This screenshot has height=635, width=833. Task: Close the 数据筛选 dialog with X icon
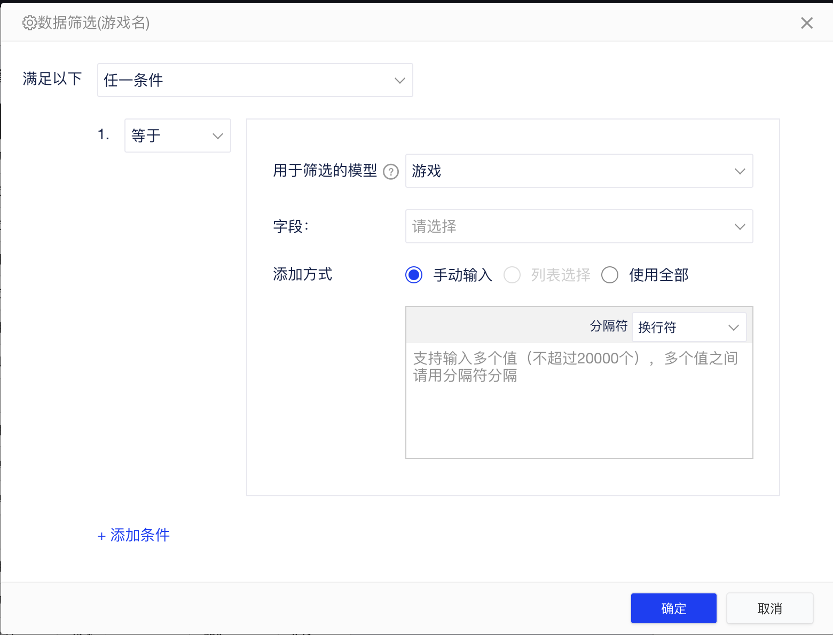pos(807,23)
